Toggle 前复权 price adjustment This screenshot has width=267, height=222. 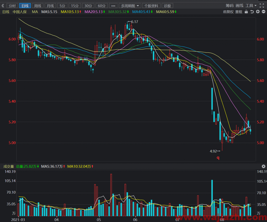(228, 12)
